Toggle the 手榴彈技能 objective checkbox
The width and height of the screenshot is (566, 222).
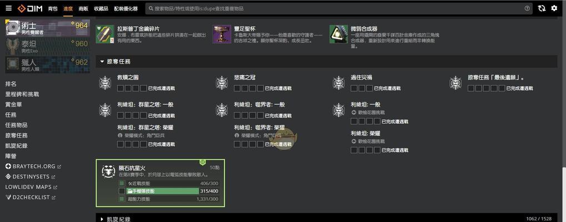[x=122, y=191]
